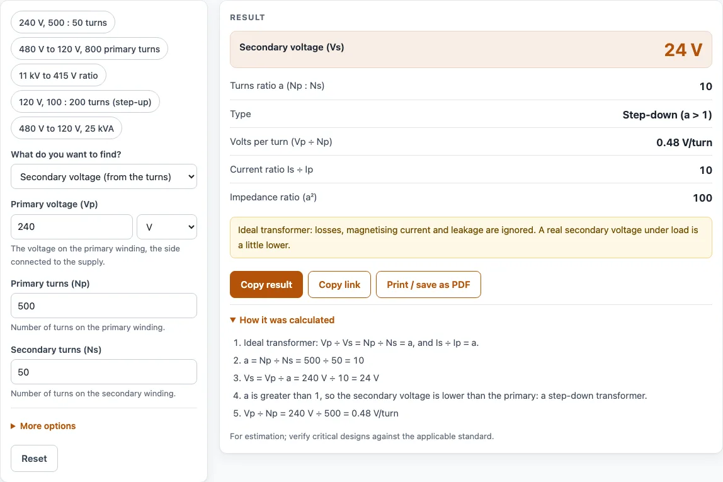The image size is (723, 482).
Task: Expand the More options section
Action: click(43, 426)
